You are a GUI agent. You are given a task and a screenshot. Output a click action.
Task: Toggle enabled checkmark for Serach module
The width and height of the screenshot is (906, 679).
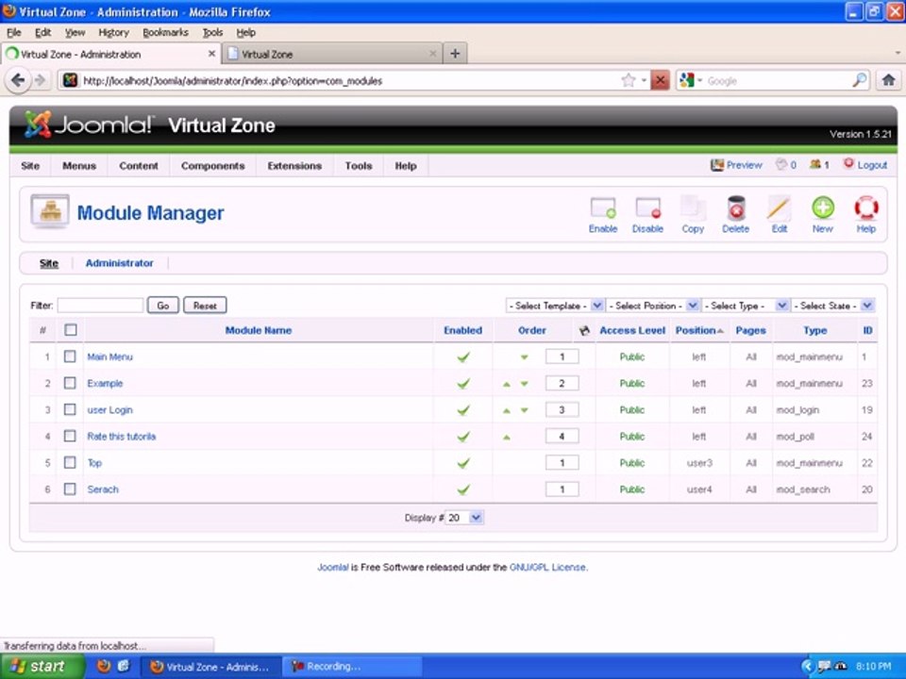tap(462, 489)
